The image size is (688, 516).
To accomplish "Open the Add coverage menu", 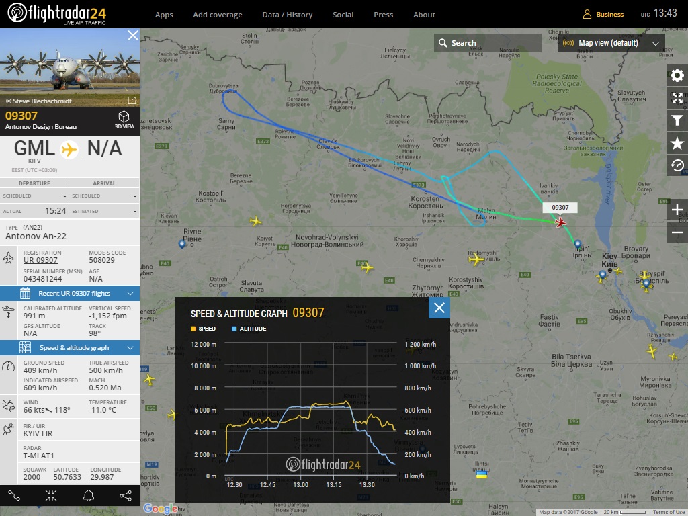I will [218, 15].
